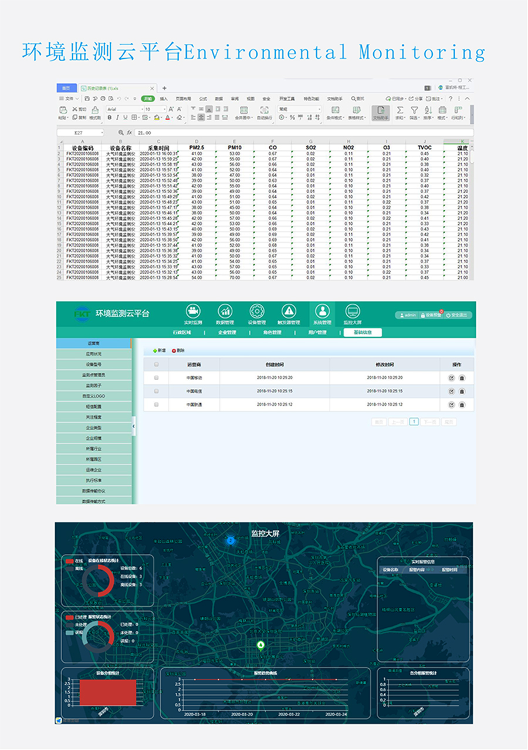Screen dimensions: 528x750
Task: Tick the checkbox for the 中国电信 row
Action: [x=156, y=391]
